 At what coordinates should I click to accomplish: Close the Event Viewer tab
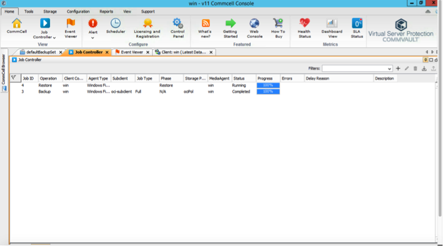point(147,53)
